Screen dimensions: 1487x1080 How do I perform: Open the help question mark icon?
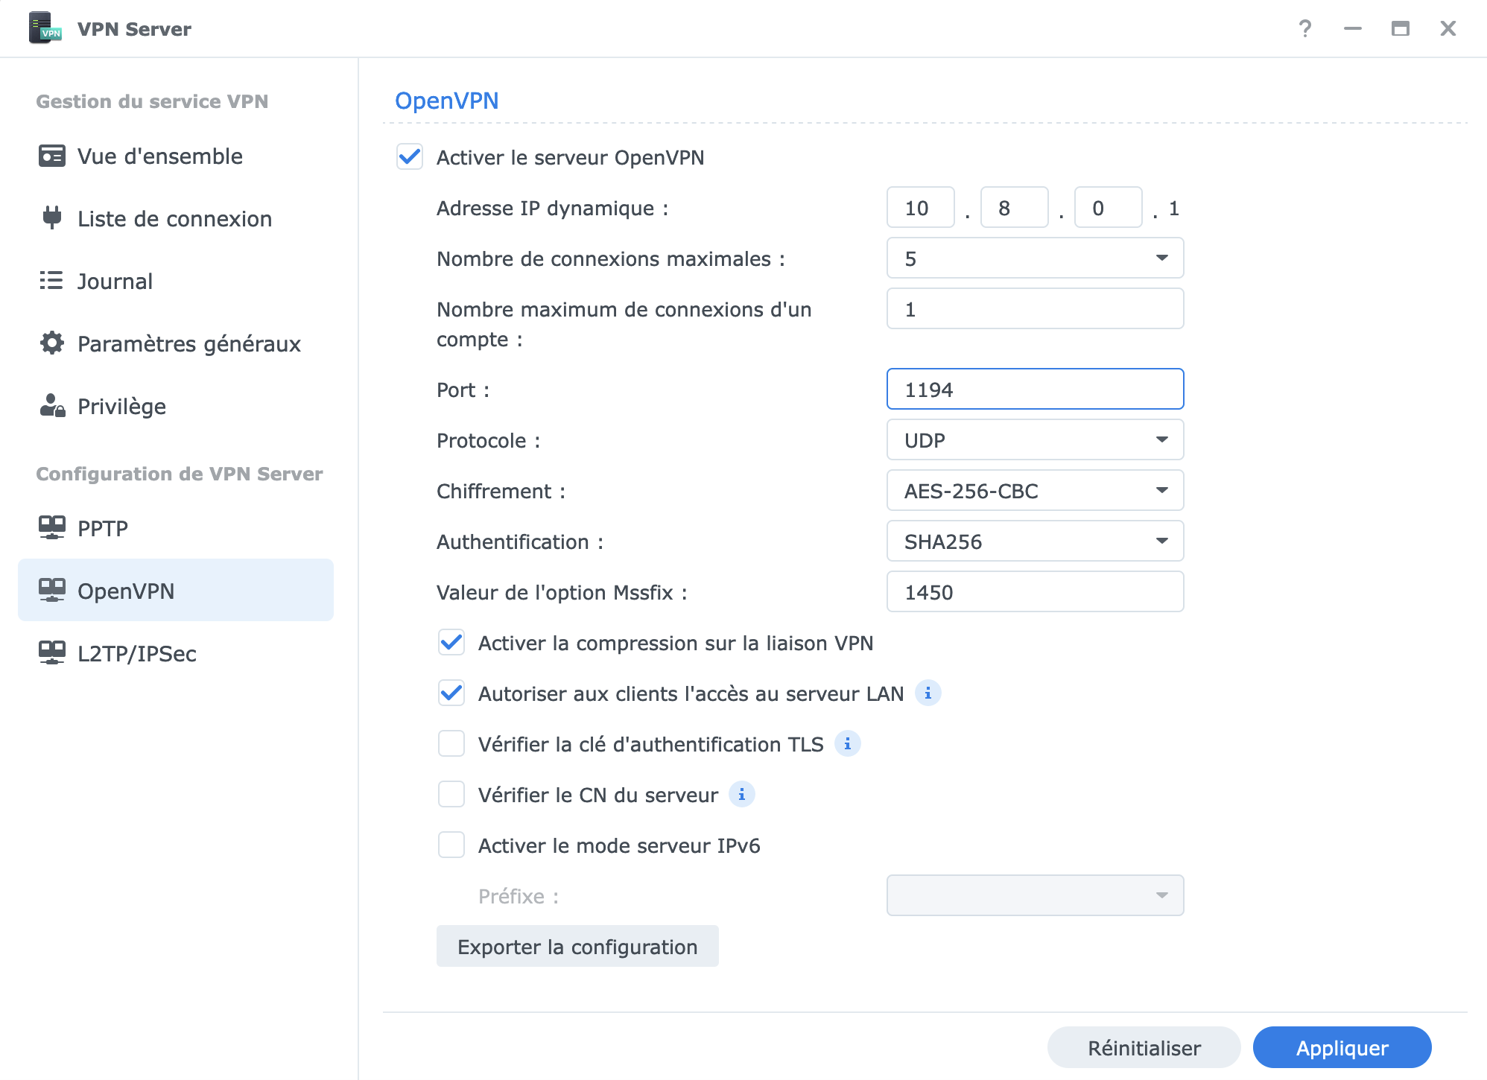click(1304, 28)
